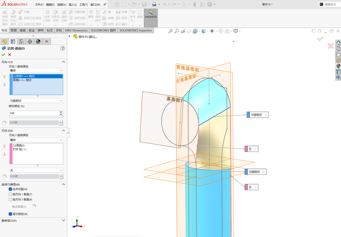The image size is (341, 237).
Task: Open the Options gear icon in title bar
Action: tap(209, 4)
